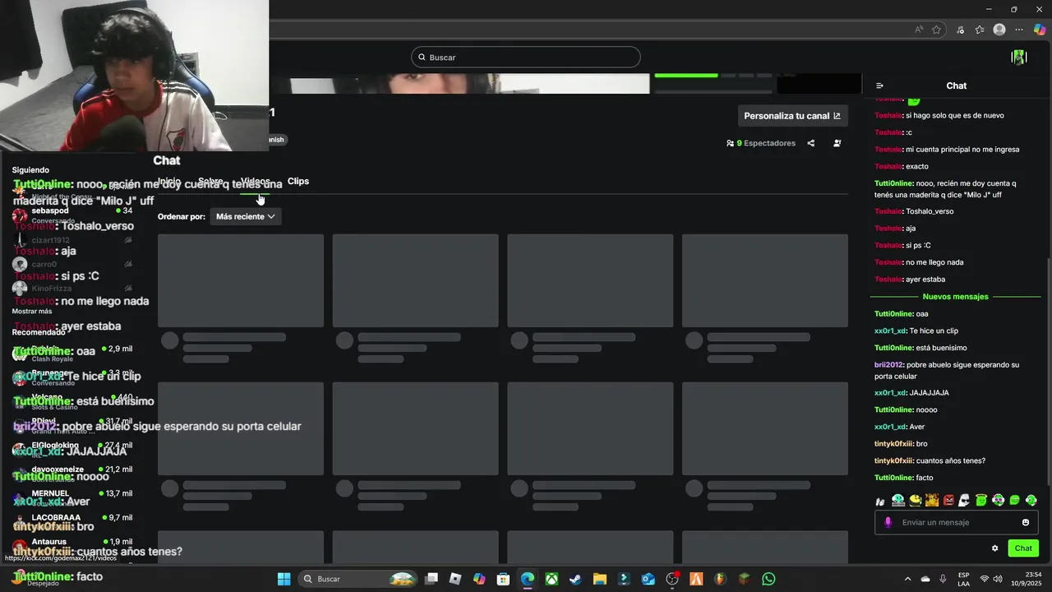Open Edge Copilot from the browser toolbar
Image resolution: width=1052 pixels, height=592 pixels.
tap(1040, 30)
